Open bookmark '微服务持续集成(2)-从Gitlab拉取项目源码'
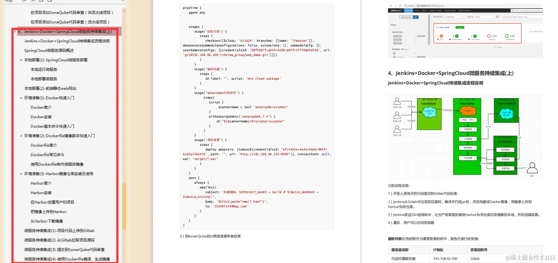 pyautogui.click(x=59, y=240)
